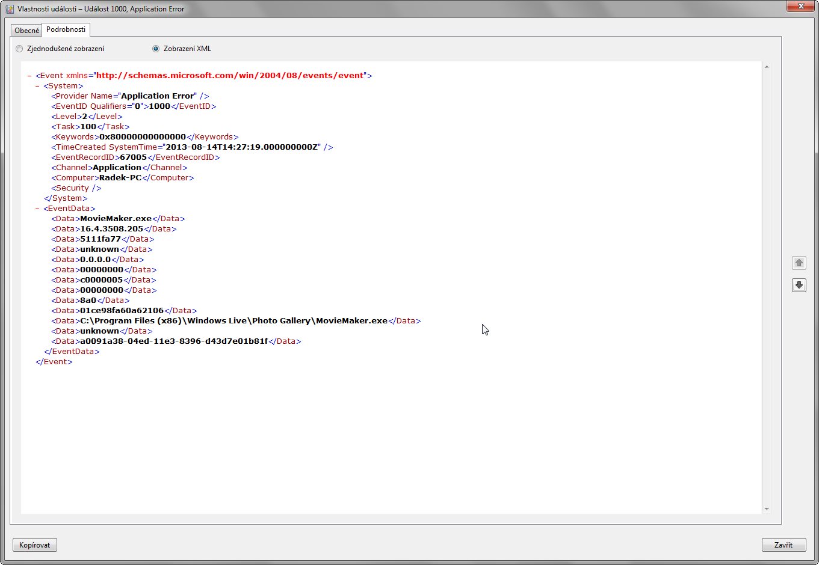
Task: Click the Data value c0000005
Action: 101,280
